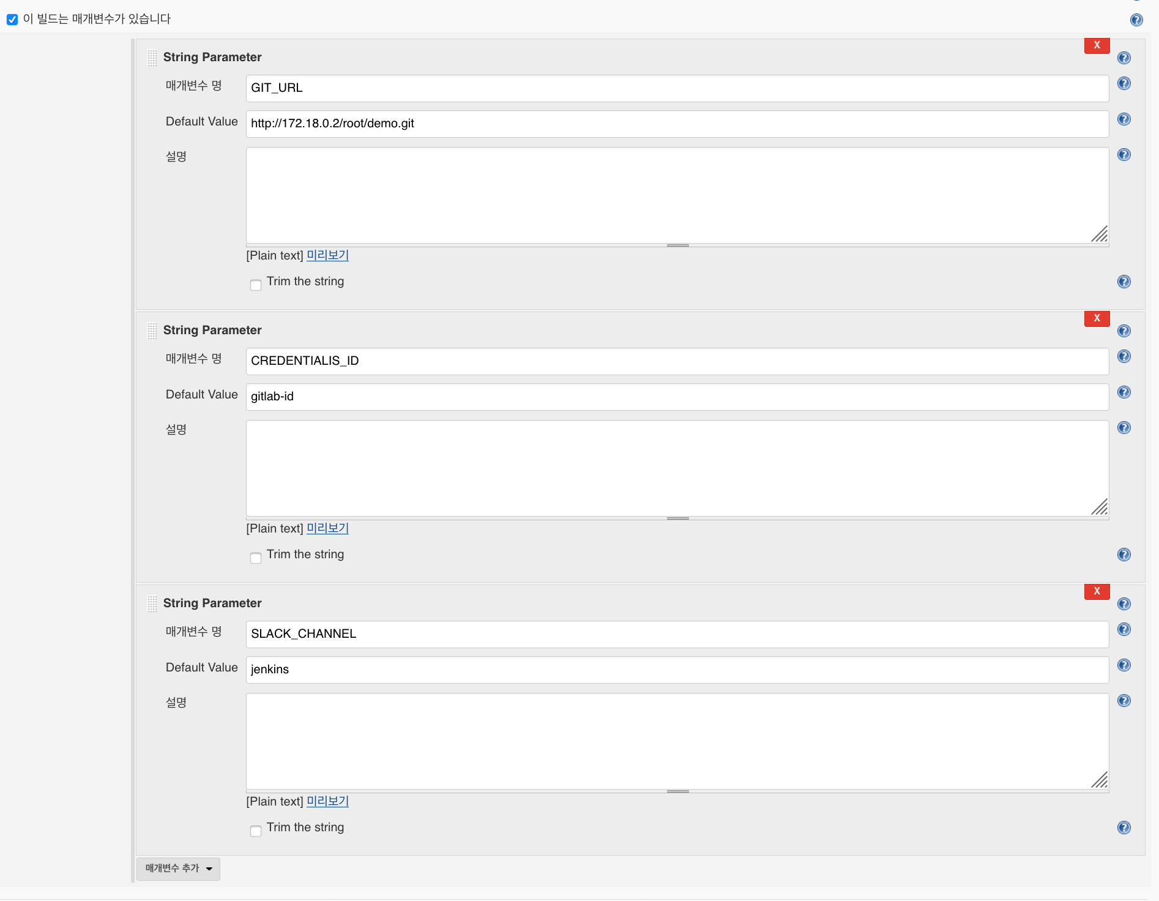Click help icon next to parameterized build checkbox

point(1136,20)
